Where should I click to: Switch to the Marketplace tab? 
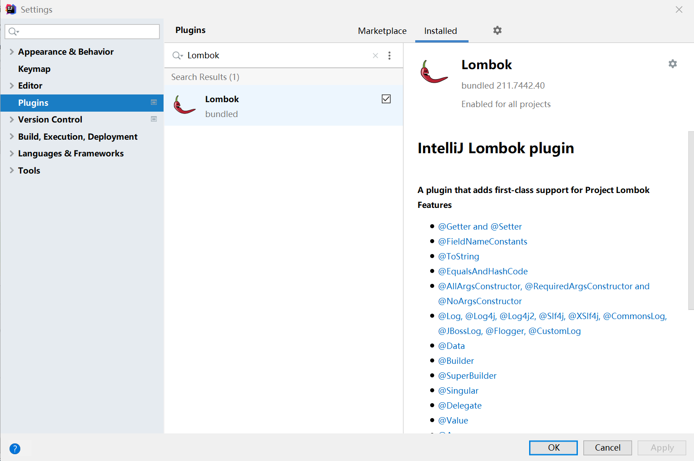[382, 31]
